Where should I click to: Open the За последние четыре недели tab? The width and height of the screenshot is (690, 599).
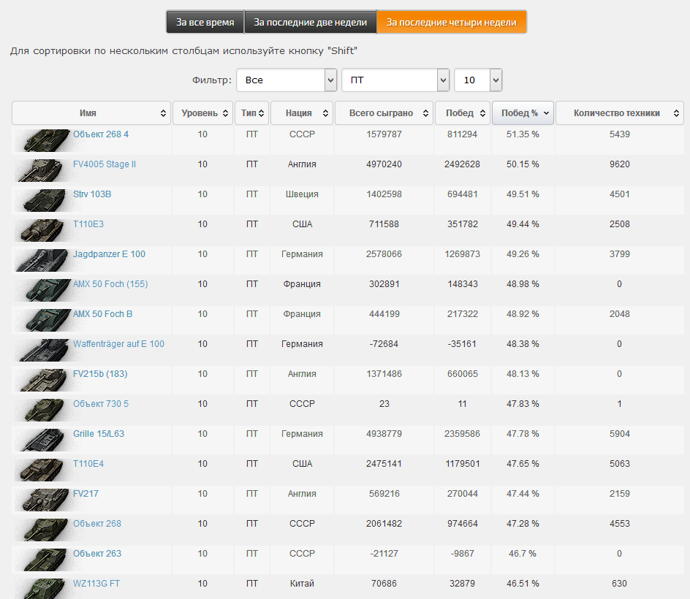(451, 22)
